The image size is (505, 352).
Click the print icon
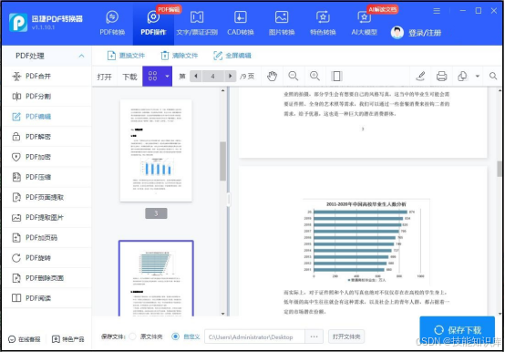(x=441, y=77)
